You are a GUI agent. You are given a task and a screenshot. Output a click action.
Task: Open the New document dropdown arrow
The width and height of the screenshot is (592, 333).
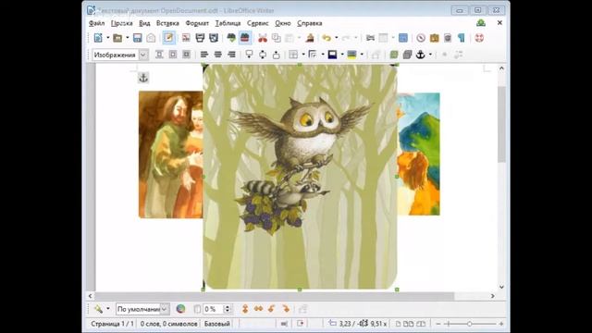click(107, 38)
